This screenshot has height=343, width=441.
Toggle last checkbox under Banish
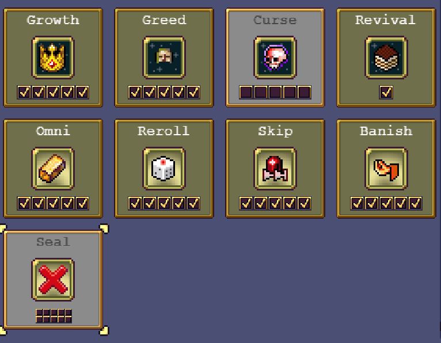(416, 203)
